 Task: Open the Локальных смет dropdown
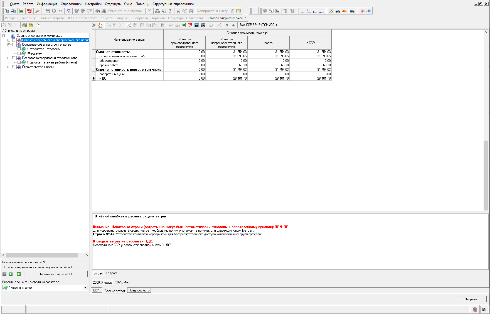85,288
